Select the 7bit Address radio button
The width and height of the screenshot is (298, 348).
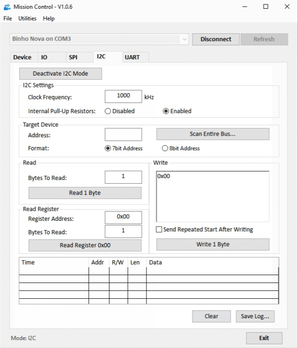(108, 148)
